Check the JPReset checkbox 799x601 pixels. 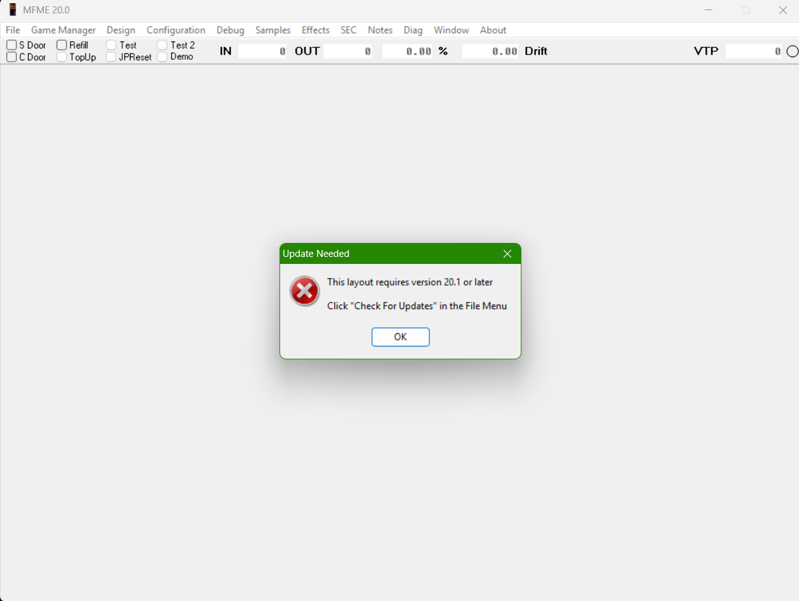click(x=111, y=57)
